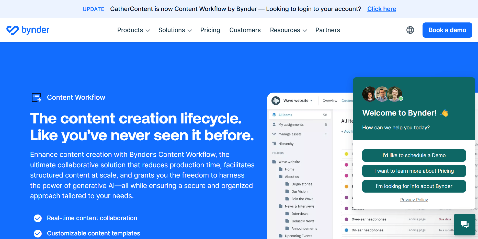Click the 58 count in All items
Viewport: 478px width, 239px height.
pos(325,115)
